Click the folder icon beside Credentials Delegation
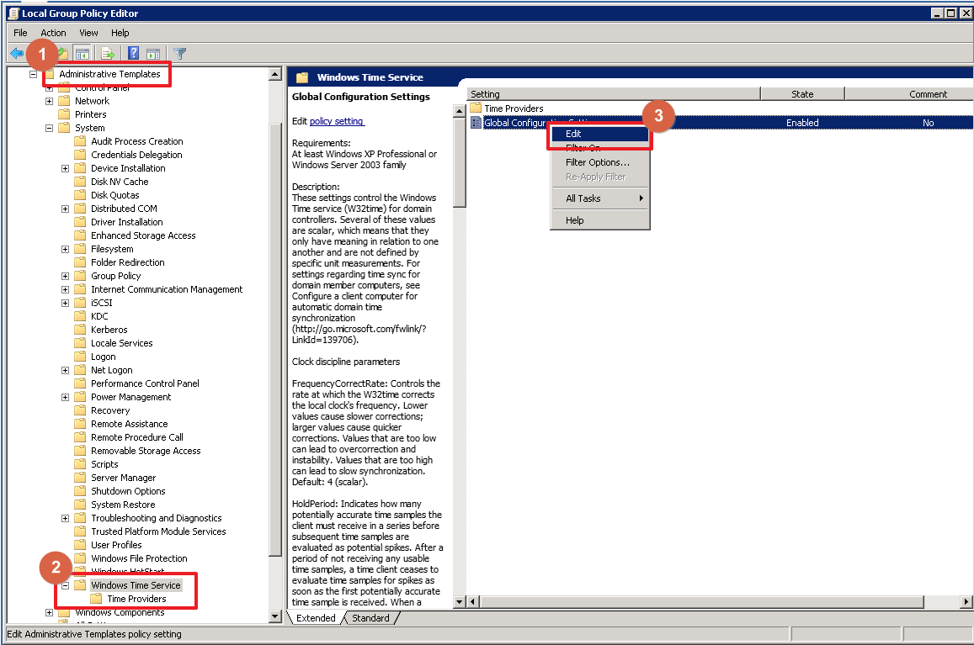Viewport: 974px width, 645px height. (x=80, y=155)
